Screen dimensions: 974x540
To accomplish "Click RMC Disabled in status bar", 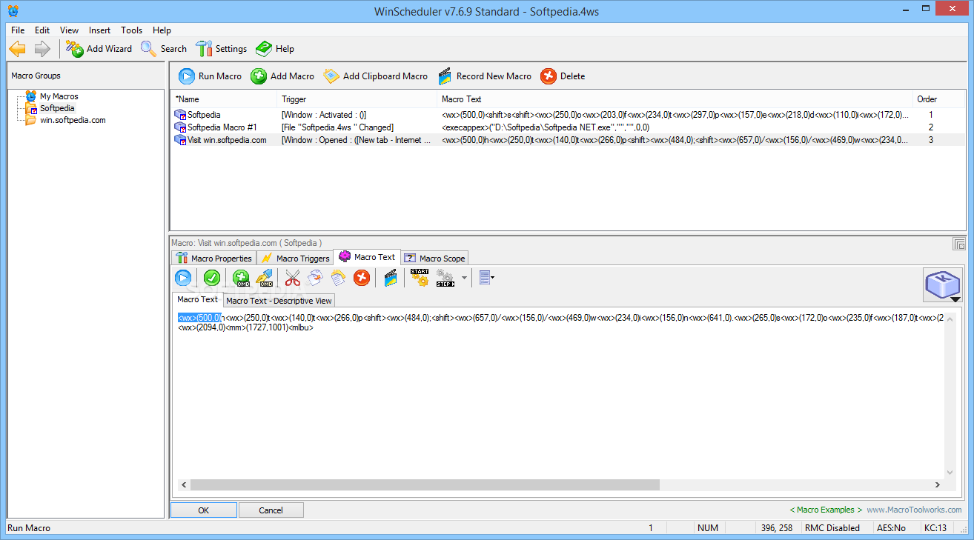I will coord(832,528).
